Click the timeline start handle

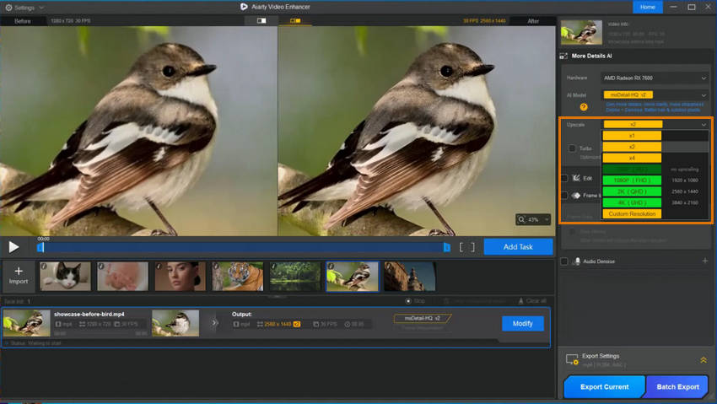tap(40, 247)
